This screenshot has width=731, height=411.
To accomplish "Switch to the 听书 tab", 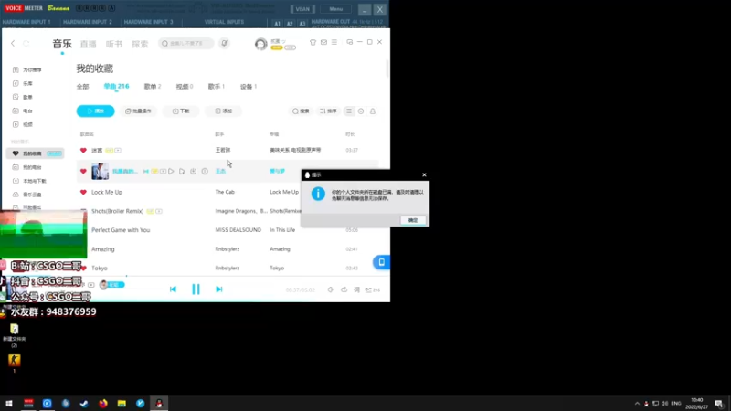I will [113, 44].
